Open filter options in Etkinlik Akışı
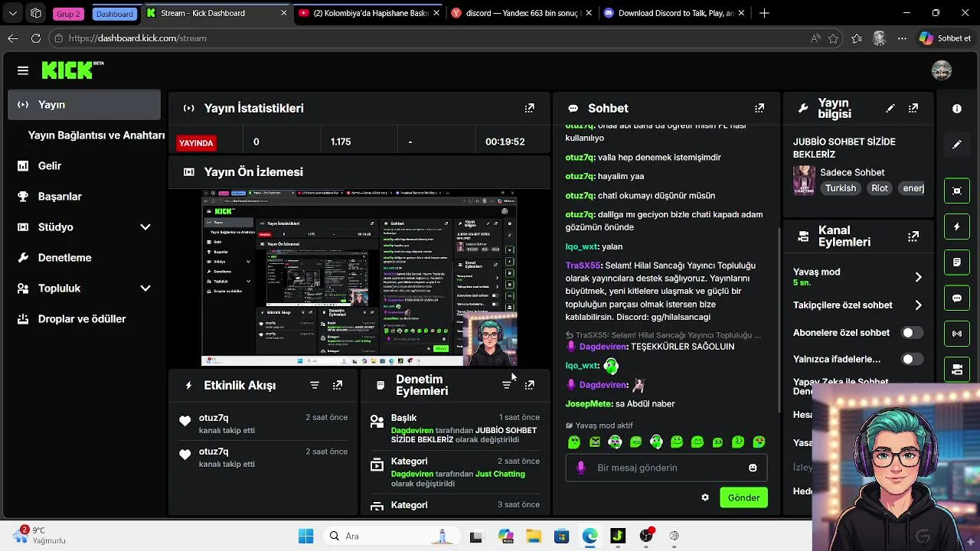The width and height of the screenshot is (980, 551). click(314, 385)
